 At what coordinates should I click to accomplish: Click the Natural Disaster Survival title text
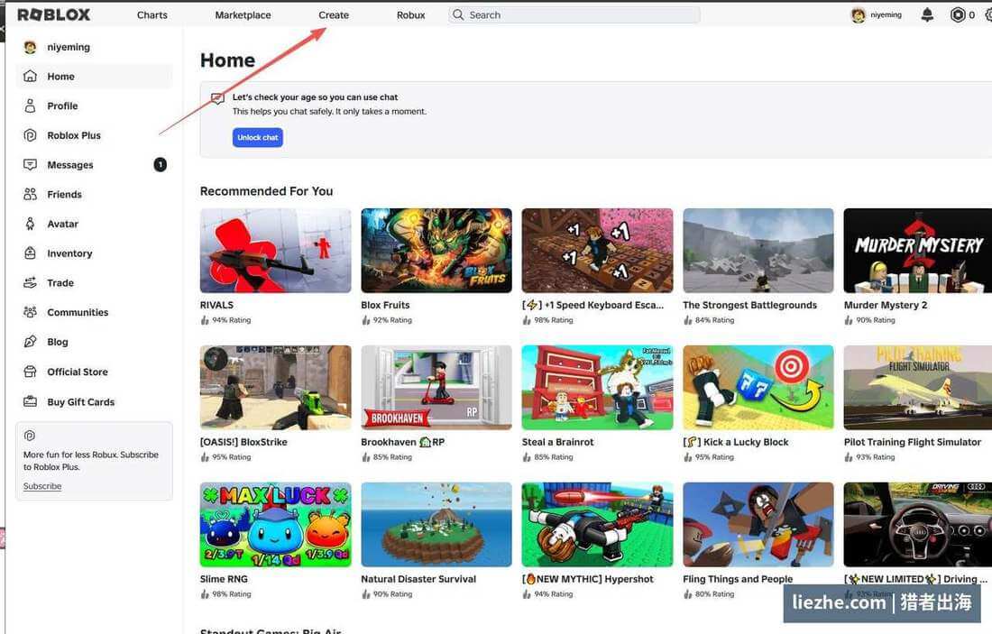418,579
